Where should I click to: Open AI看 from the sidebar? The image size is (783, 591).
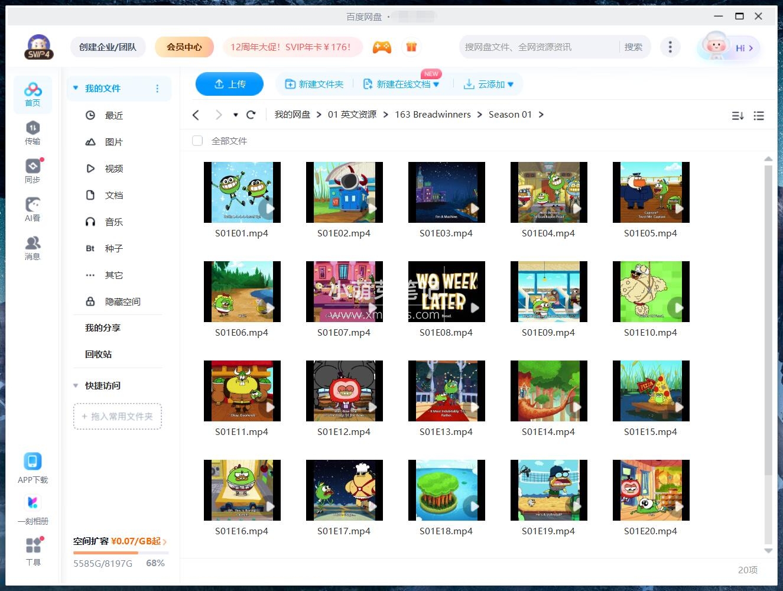click(x=33, y=208)
